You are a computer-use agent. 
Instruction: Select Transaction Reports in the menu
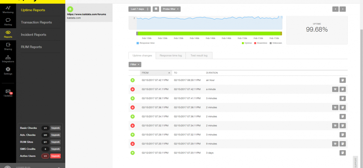[x=36, y=22]
